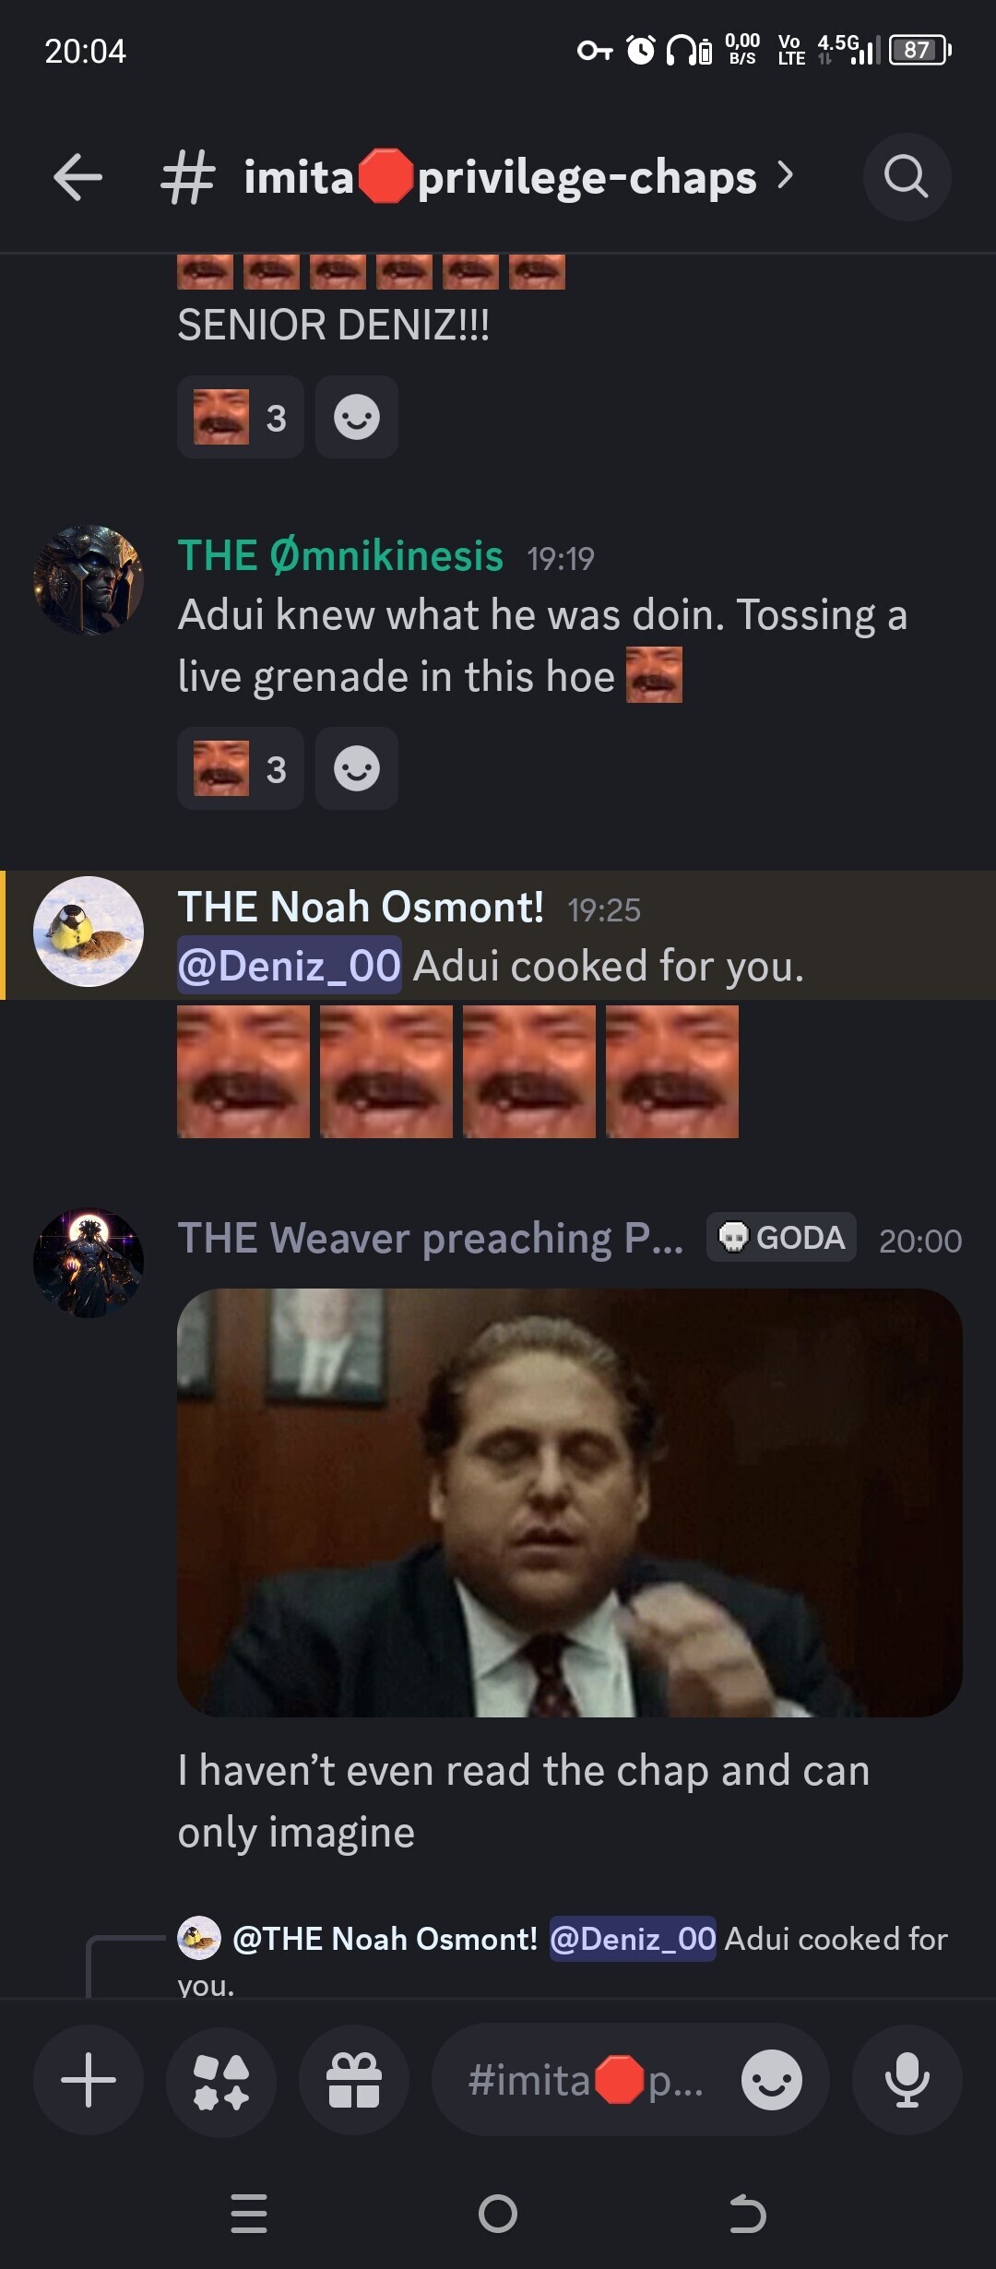996x2269 pixels.
Task: Toggle the laughing reaction on Omnikinesis message
Action: [241, 768]
